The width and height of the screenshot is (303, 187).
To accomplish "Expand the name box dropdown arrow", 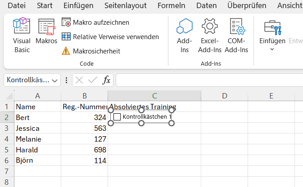I will (x=55, y=80).
